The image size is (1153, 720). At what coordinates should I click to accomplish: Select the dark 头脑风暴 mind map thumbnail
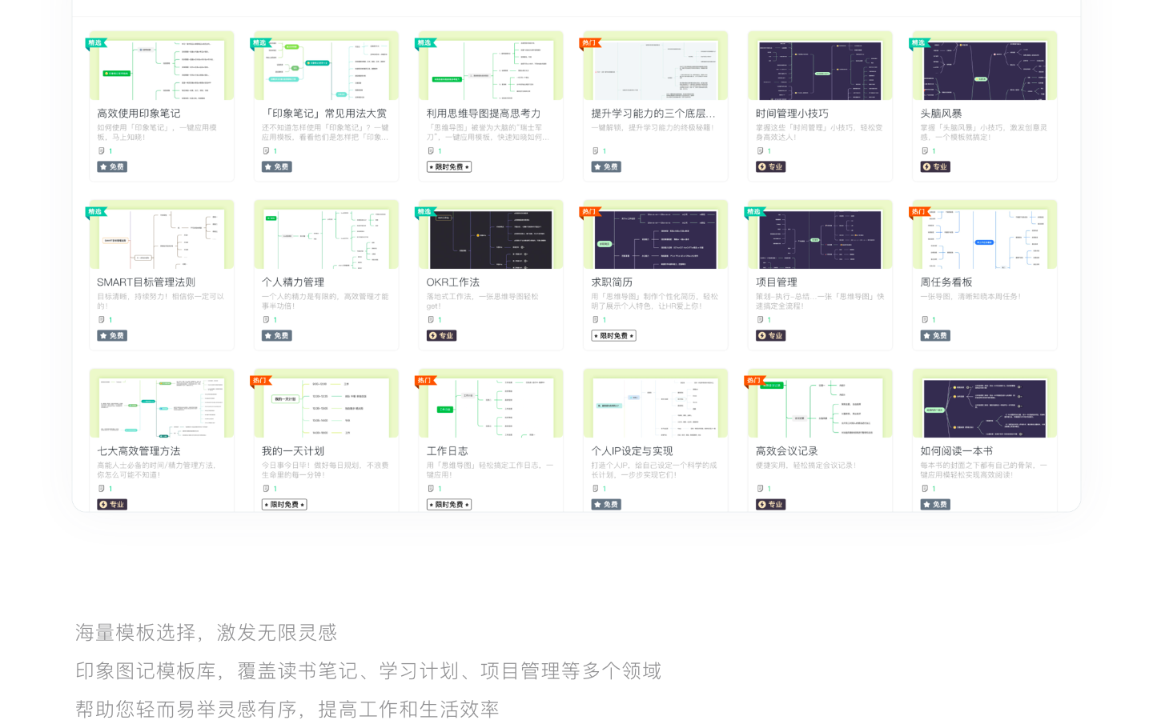984,70
